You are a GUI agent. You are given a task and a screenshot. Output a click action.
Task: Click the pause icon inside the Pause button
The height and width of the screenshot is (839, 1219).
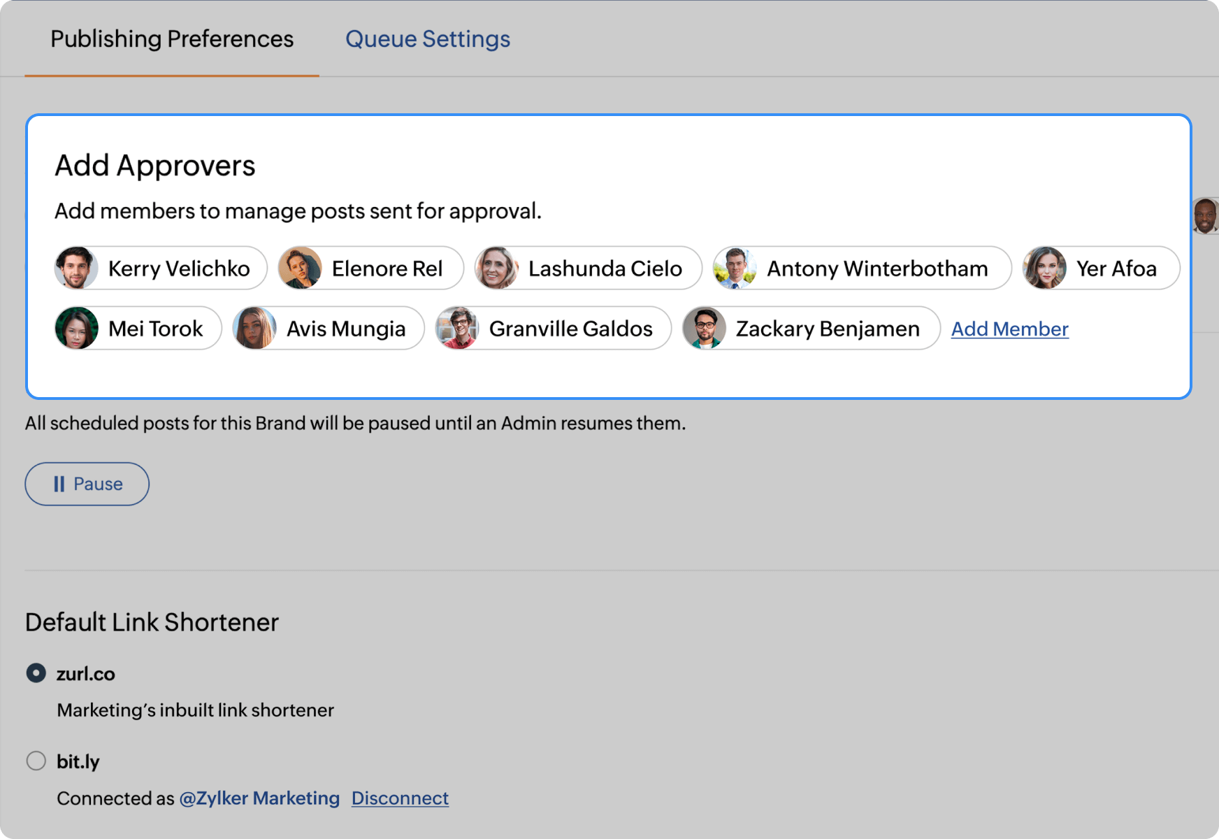coord(61,483)
